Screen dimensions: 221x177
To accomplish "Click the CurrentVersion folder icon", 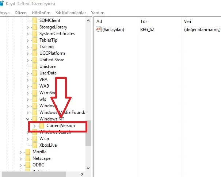I will click(42, 126).
